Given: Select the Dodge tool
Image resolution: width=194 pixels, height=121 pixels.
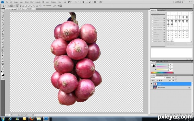Looking at the screenshot, I should (3, 47).
